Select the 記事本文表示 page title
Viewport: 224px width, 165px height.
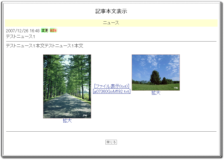111,11
